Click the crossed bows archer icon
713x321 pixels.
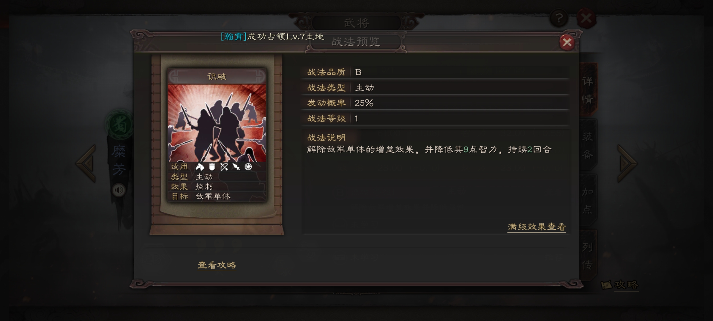point(224,167)
